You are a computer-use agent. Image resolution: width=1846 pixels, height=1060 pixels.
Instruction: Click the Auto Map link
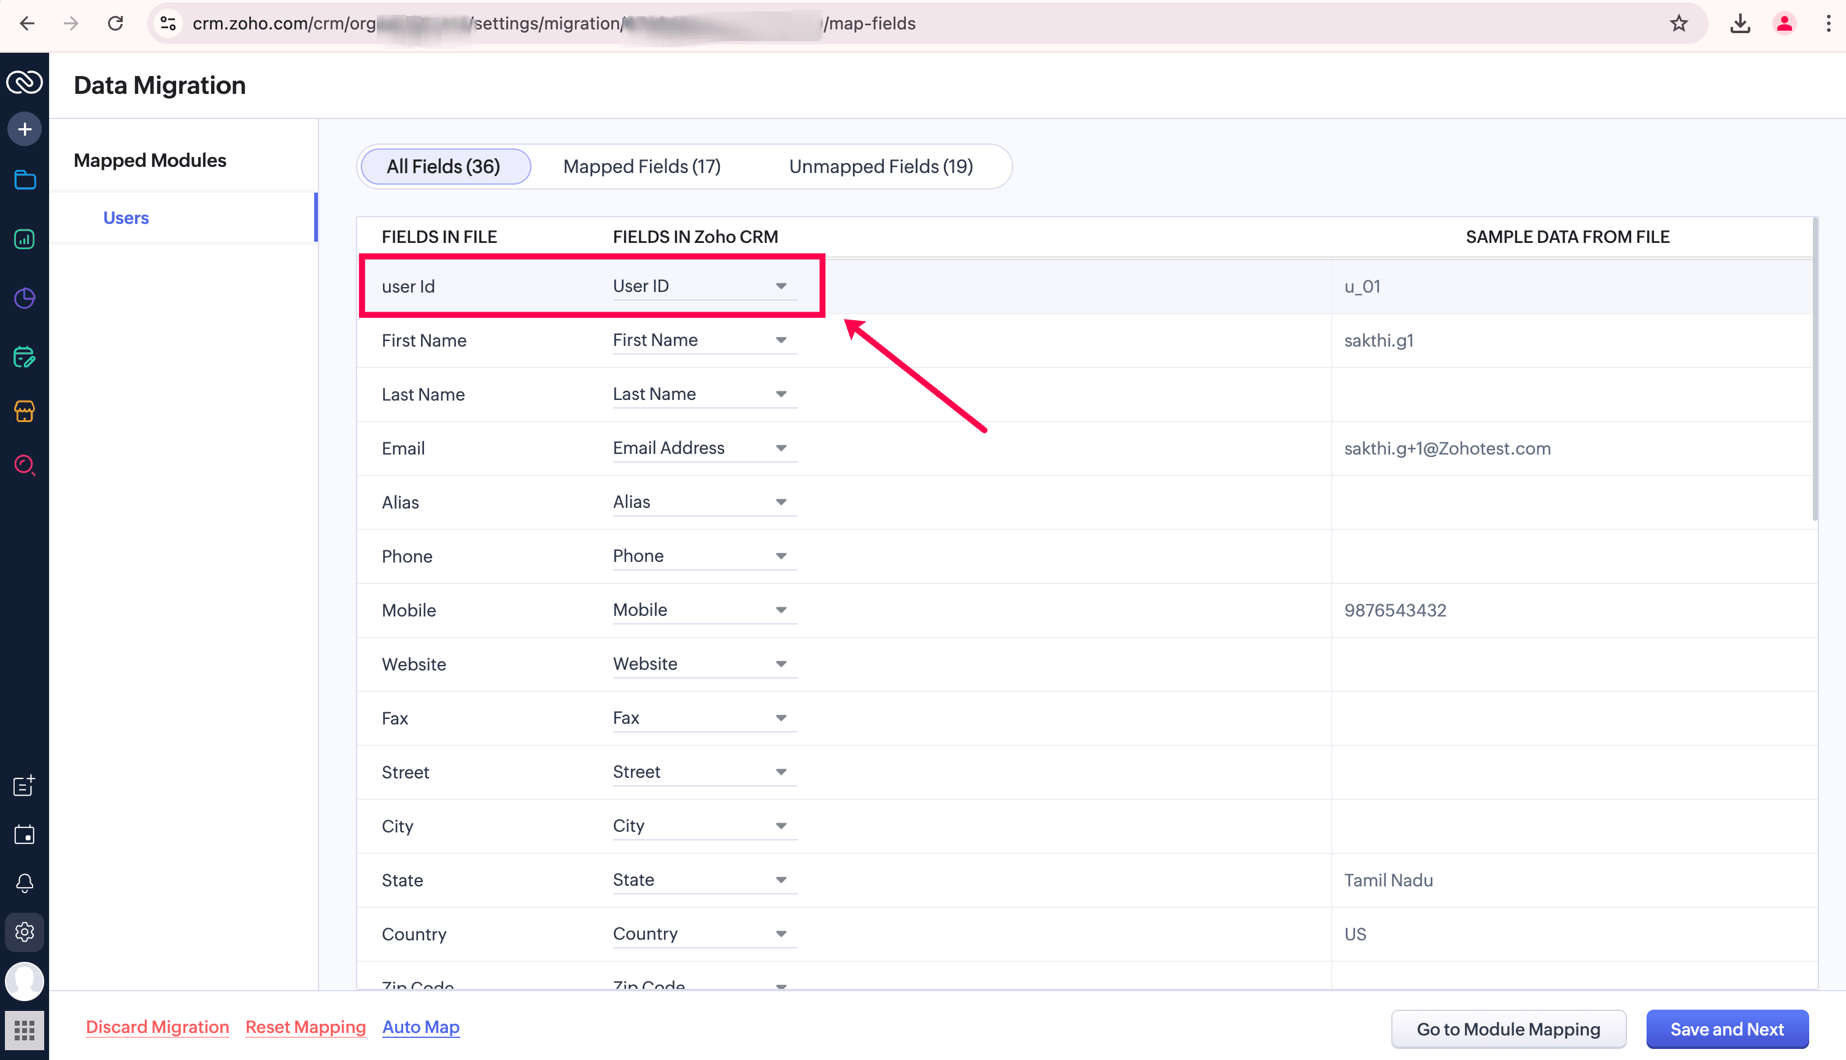(421, 1027)
